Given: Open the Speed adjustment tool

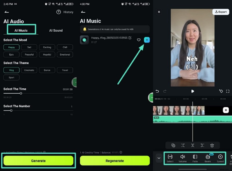Looking at the screenshot, I should (220, 158).
